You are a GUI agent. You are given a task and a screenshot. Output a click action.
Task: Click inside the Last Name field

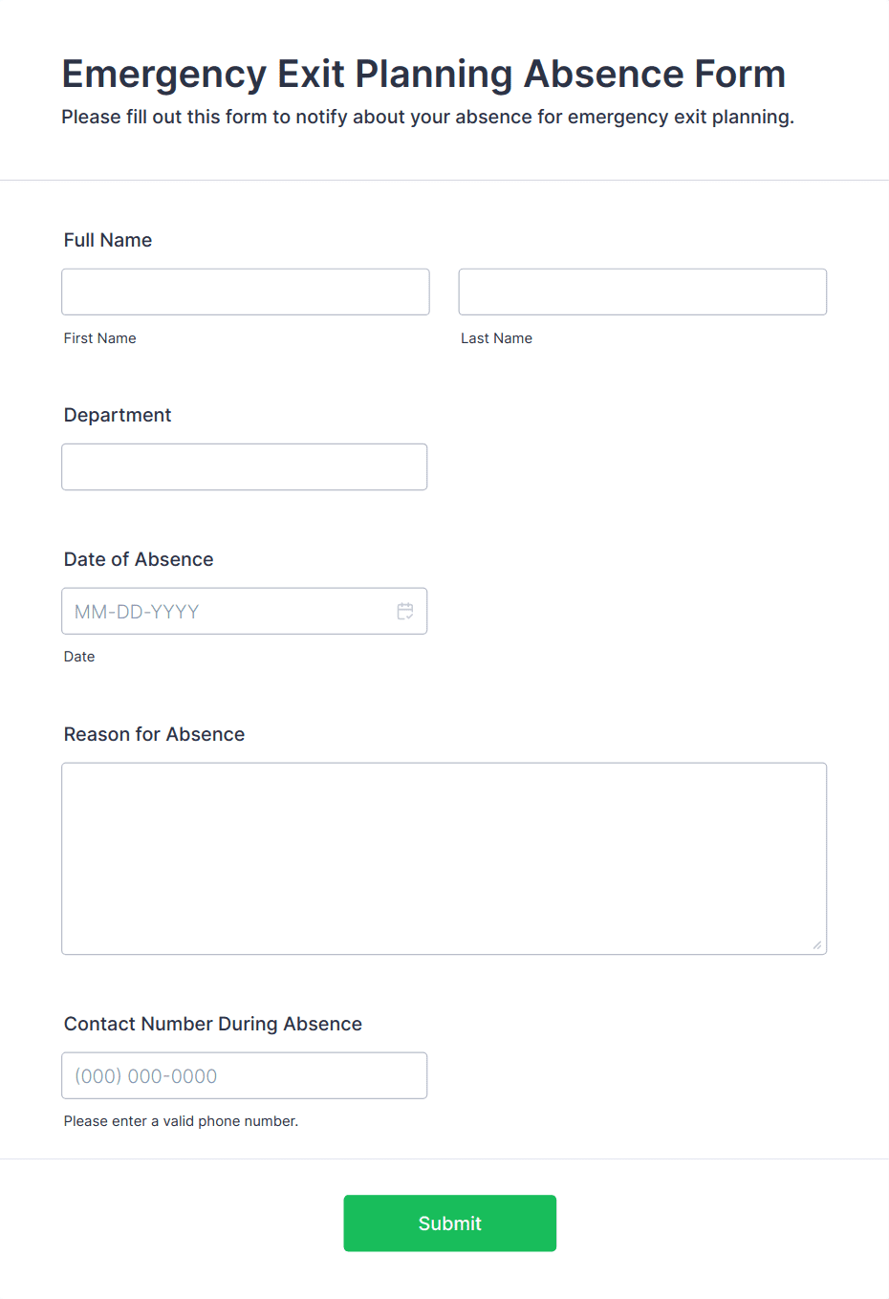[x=640, y=292]
